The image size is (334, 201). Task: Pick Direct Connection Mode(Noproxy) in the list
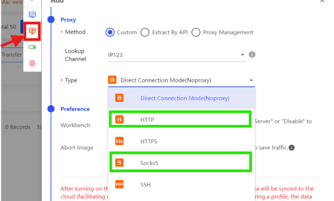pos(184,99)
